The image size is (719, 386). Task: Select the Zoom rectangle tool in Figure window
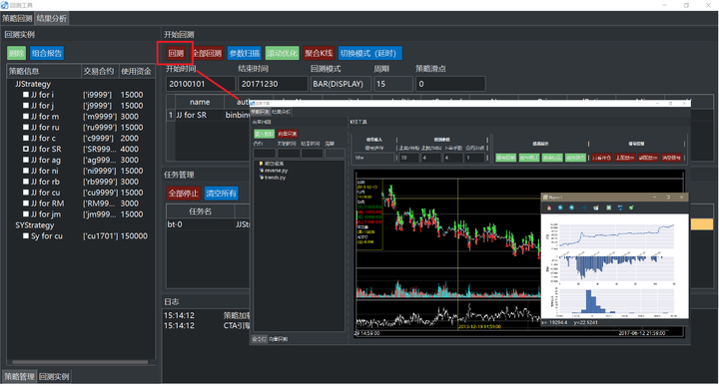(x=596, y=207)
